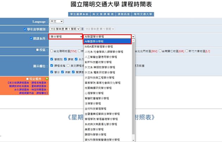Check the 台北陽明校區[YM] campus box

pyautogui.click(x=51, y=51)
